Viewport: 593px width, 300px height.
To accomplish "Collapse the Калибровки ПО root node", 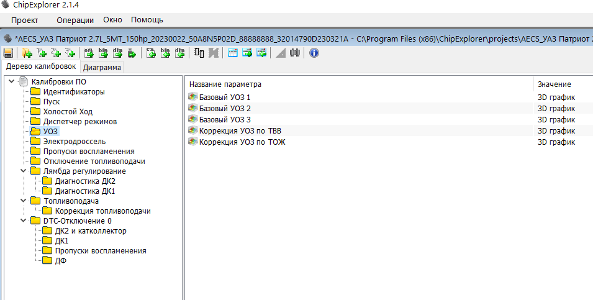I will pyautogui.click(x=12, y=82).
